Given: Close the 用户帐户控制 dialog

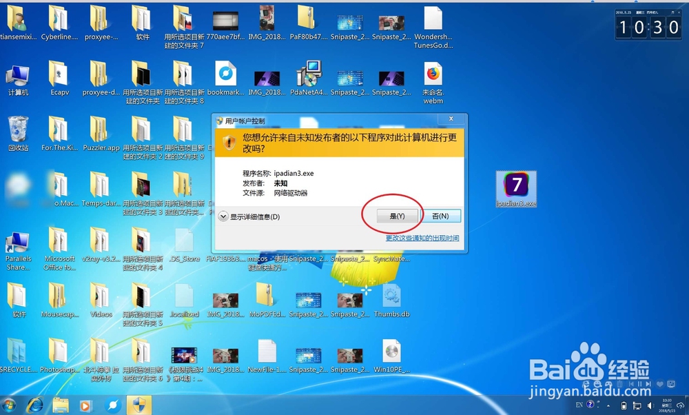Looking at the screenshot, I should click(451, 119).
